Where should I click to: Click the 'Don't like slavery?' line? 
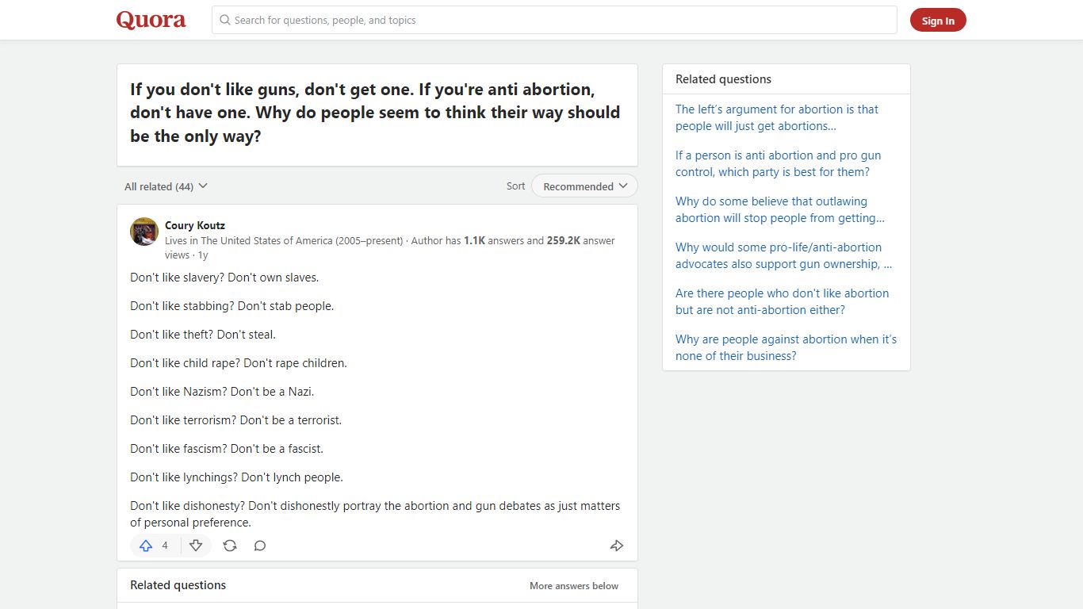224,278
